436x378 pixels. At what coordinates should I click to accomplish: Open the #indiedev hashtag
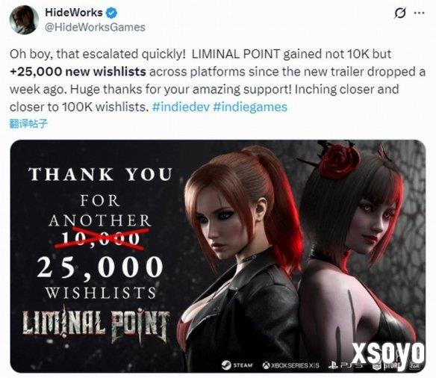181,107
